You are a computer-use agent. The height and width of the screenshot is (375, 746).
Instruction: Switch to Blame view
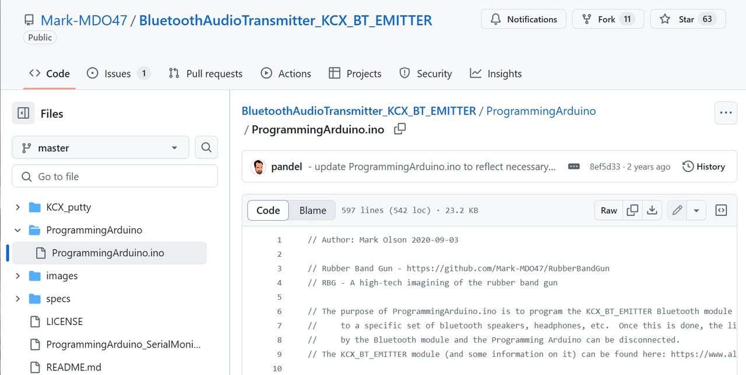[x=313, y=210]
